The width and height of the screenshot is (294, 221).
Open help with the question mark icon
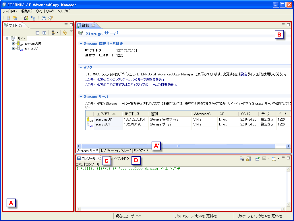(x=44, y=18)
